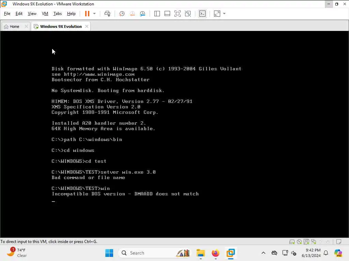Click the muted volume tray icon

(x=294, y=253)
